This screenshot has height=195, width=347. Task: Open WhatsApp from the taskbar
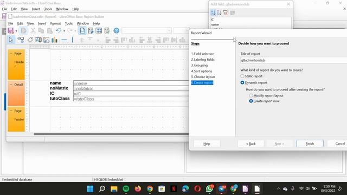[x=209, y=189]
